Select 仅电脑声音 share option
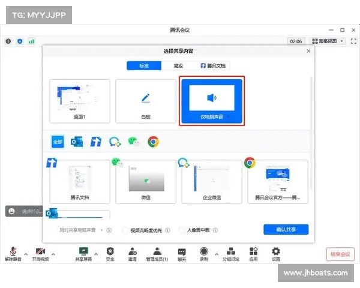The width and height of the screenshot is (360, 288). (x=212, y=101)
